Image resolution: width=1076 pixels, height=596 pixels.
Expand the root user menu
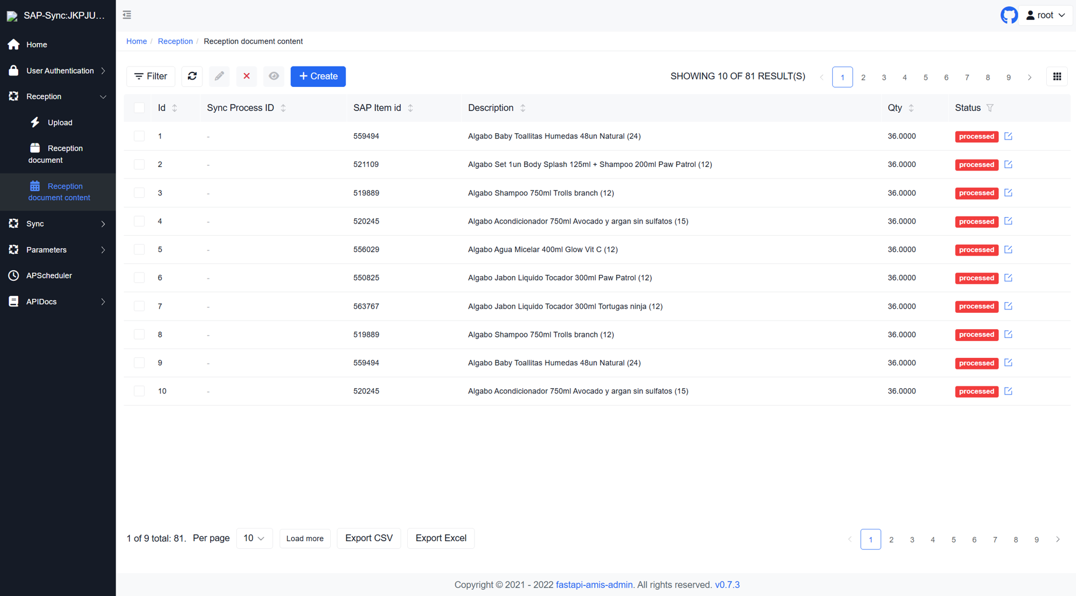click(x=1046, y=15)
